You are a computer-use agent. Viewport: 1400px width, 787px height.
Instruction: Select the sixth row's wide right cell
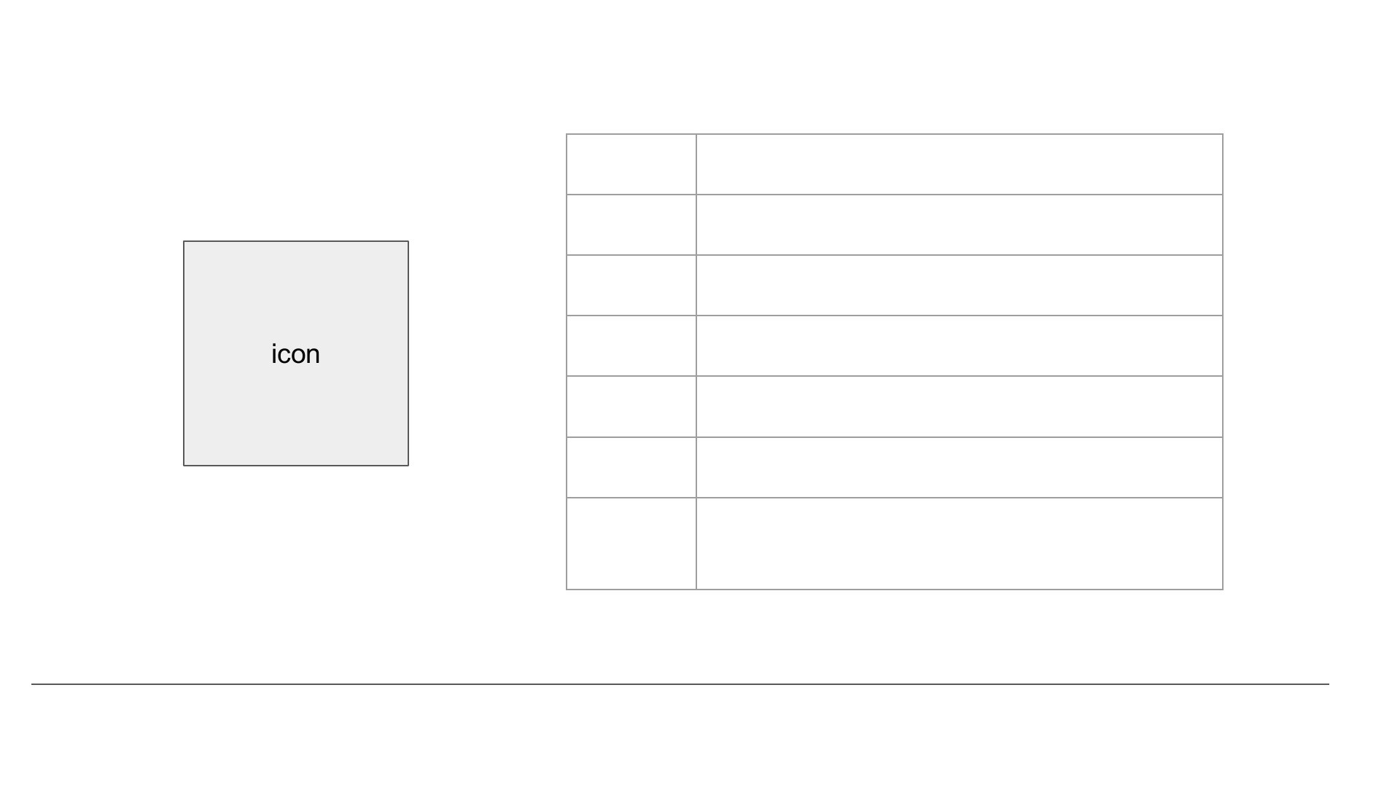960,467
